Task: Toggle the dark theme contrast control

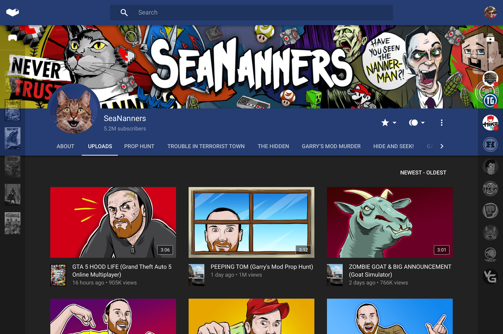Action: click(413, 122)
